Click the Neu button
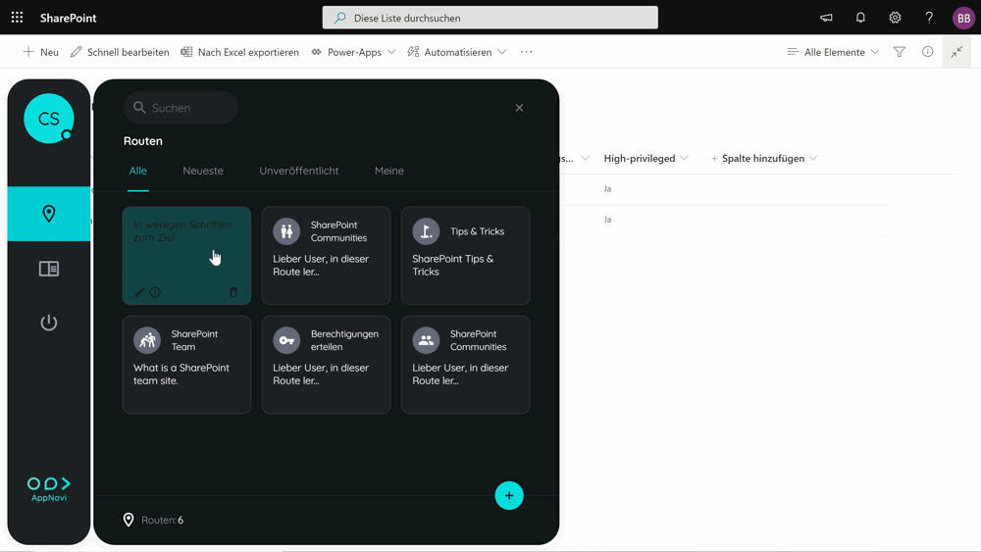Image resolution: width=981 pixels, height=552 pixels. coord(40,52)
